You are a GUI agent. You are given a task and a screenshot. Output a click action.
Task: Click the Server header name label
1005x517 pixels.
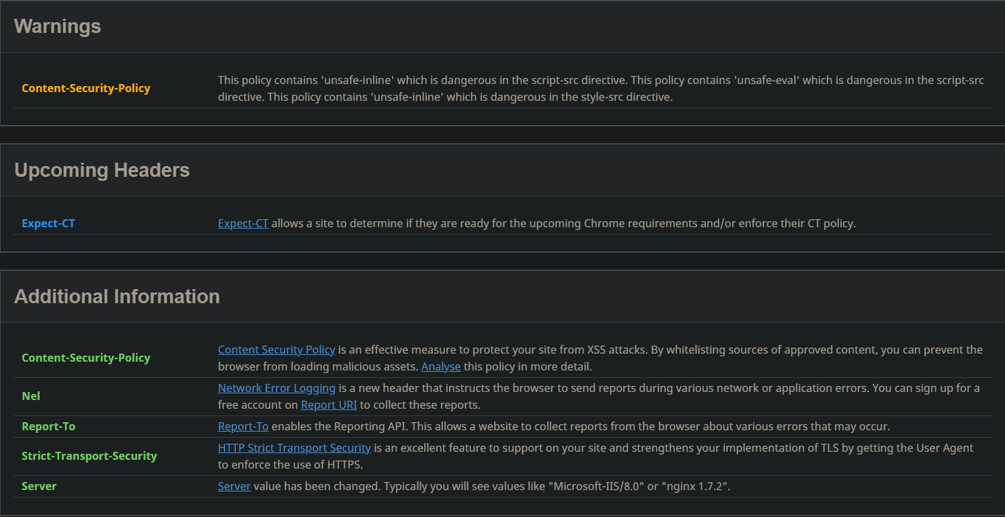(x=39, y=485)
